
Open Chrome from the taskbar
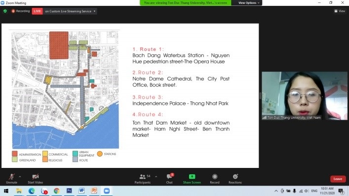click(x=57, y=191)
